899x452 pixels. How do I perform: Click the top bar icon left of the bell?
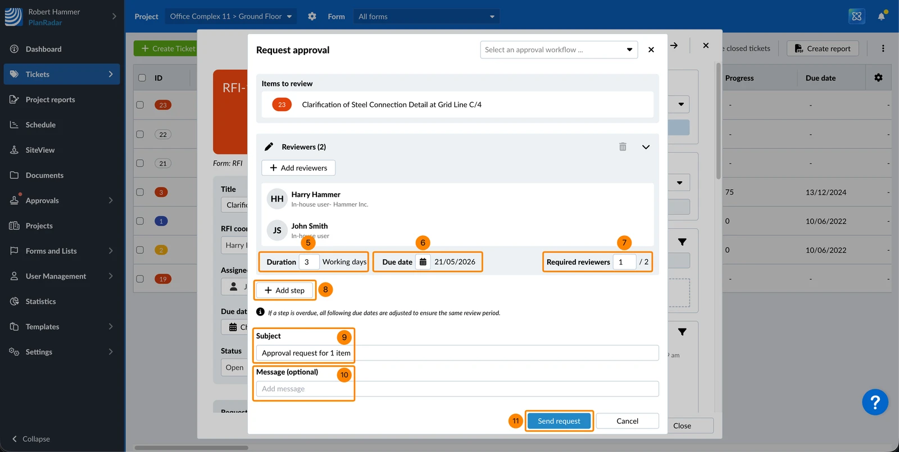(x=856, y=16)
